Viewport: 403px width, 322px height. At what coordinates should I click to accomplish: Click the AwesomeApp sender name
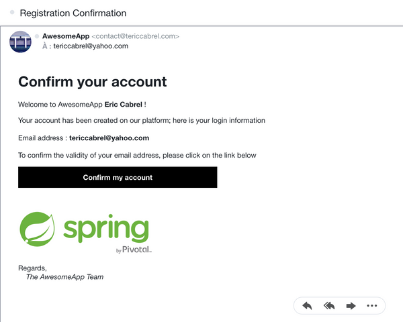point(66,36)
